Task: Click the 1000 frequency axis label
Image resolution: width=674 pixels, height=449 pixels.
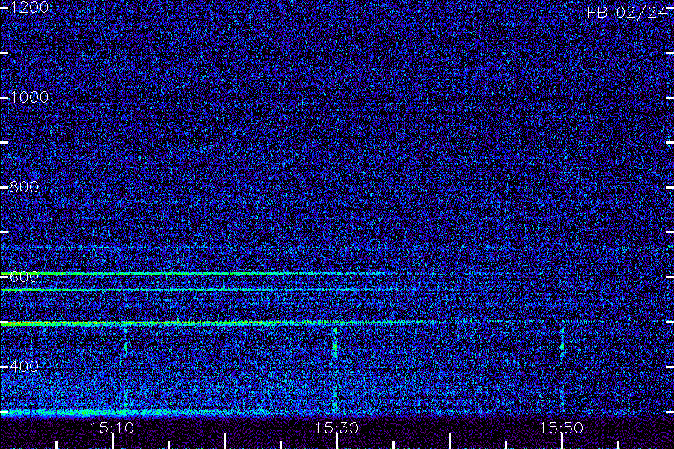Action: 29,97
